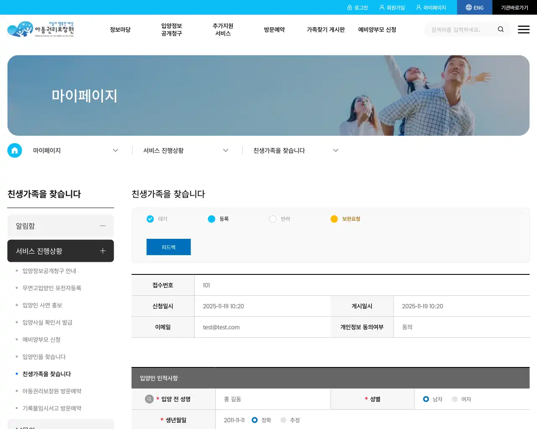The width and height of the screenshot is (537, 429).
Task: Click the 피드백 button
Action: (168, 247)
